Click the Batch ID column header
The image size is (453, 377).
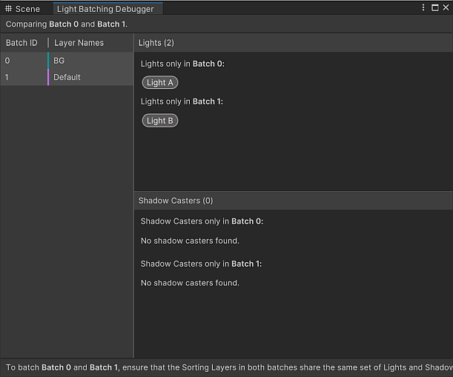point(22,43)
